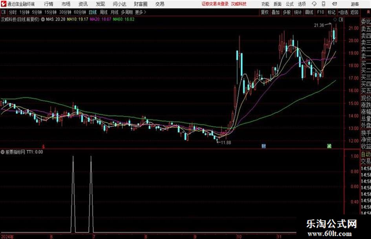Open the 行情 menu
The width and height of the screenshot is (371, 239).
point(49,4)
